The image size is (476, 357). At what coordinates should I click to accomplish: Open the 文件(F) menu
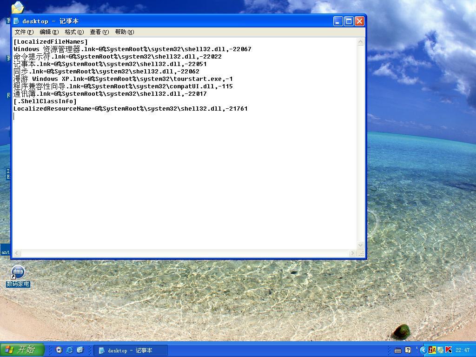point(24,32)
